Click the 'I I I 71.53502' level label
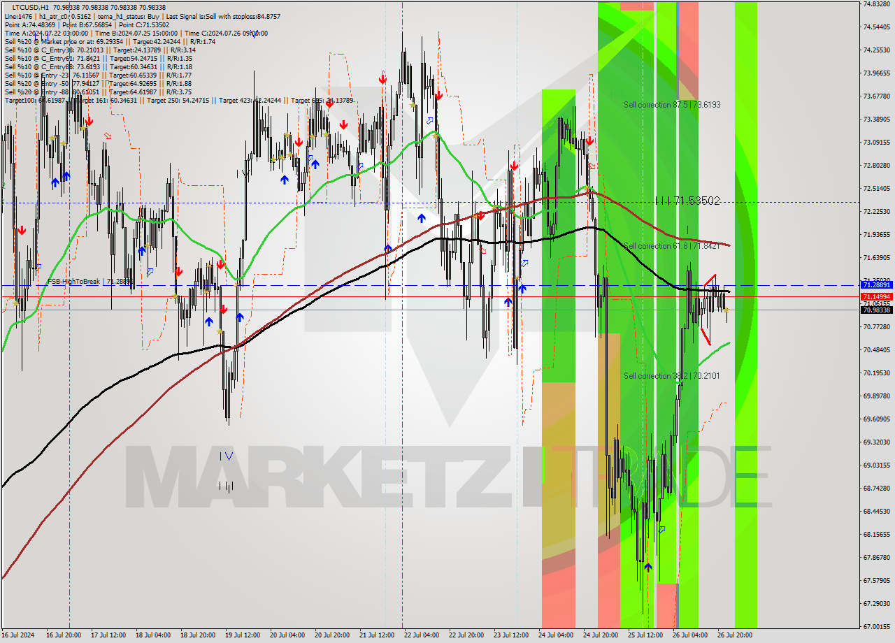Screen dimensions: 895x643 [x=687, y=201]
